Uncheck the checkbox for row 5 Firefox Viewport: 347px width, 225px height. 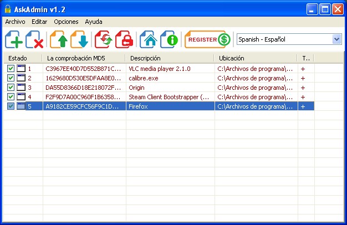click(11, 106)
